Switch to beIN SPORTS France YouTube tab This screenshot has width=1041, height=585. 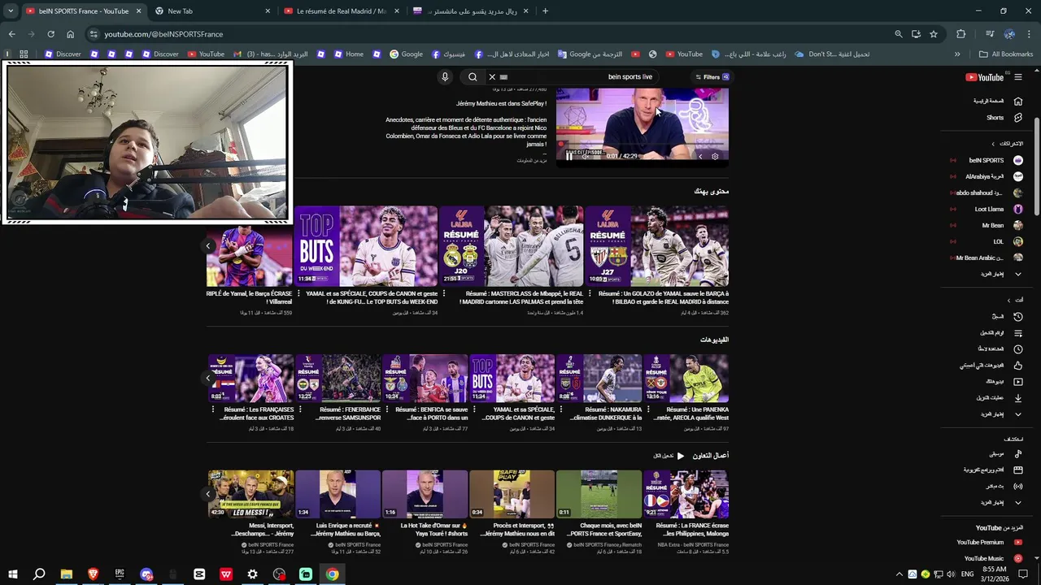[82, 11]
